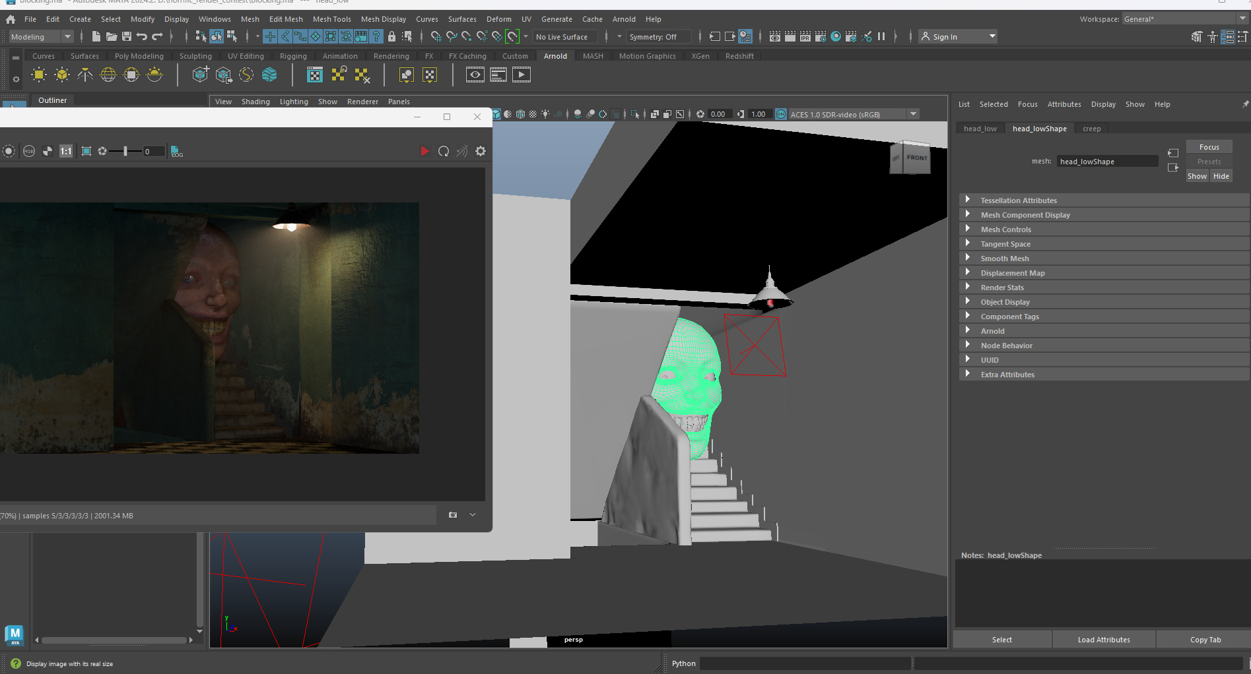Image resolution: width=1251 pixels, height=674 pixels.
Task: Expand Tessellation Attributes section
Action: point(1104,200)
